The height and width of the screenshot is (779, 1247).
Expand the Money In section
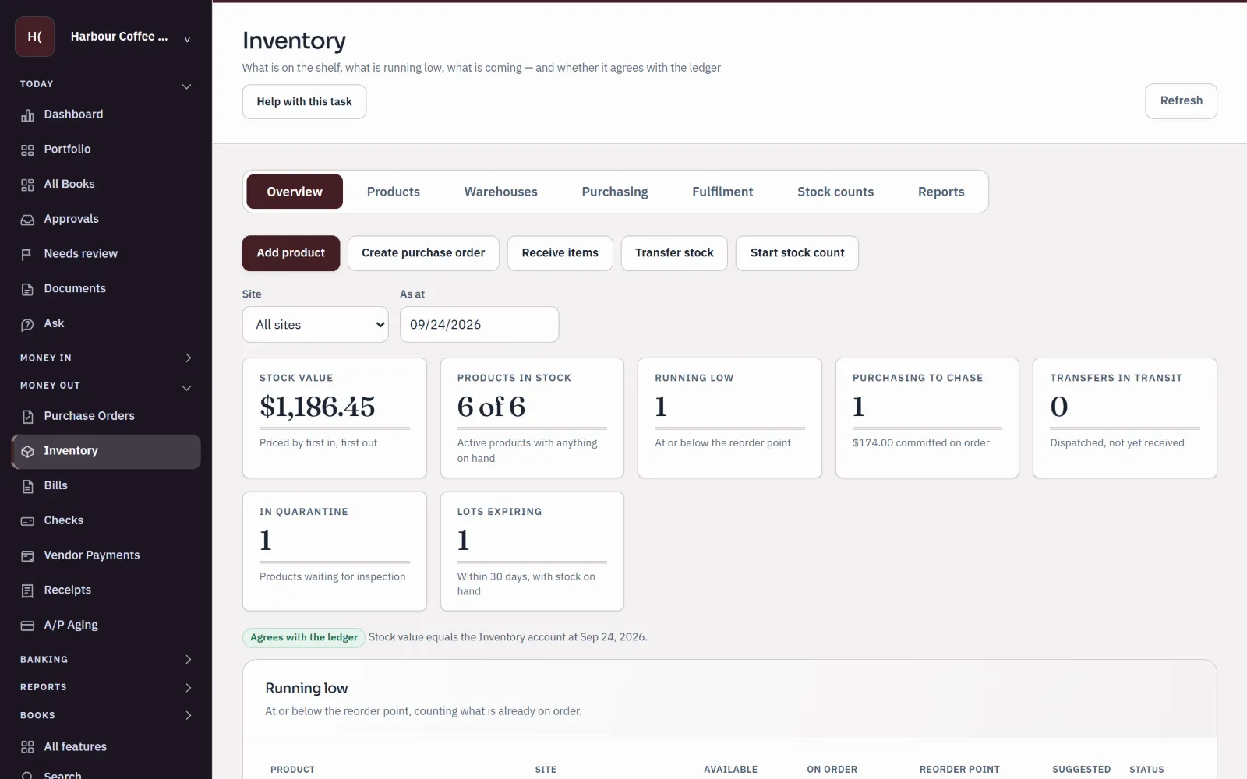188,358
